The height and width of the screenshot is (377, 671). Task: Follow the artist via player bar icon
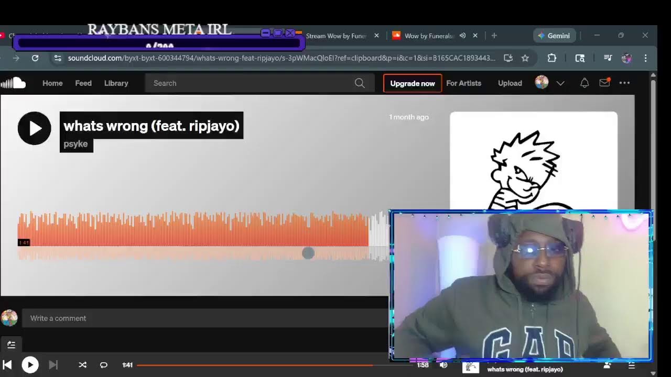coord(607,365)
